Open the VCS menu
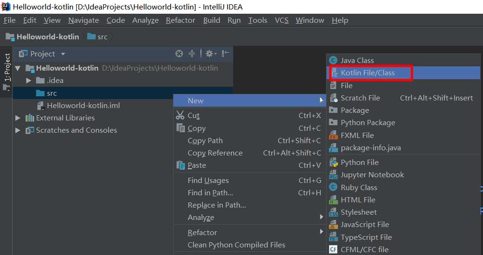This screenshot has height=255, width=483. pos(282,20)
